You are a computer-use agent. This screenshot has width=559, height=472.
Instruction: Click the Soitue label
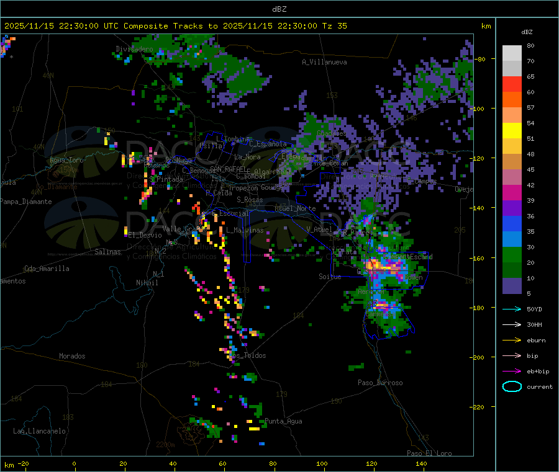click(x=330, y=277)
